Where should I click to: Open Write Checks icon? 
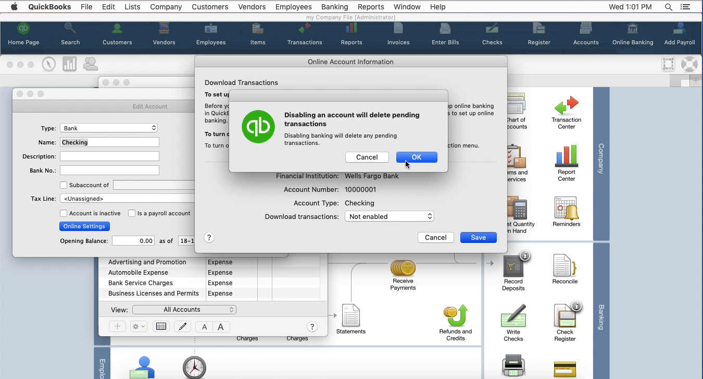[x=513, y=323]
